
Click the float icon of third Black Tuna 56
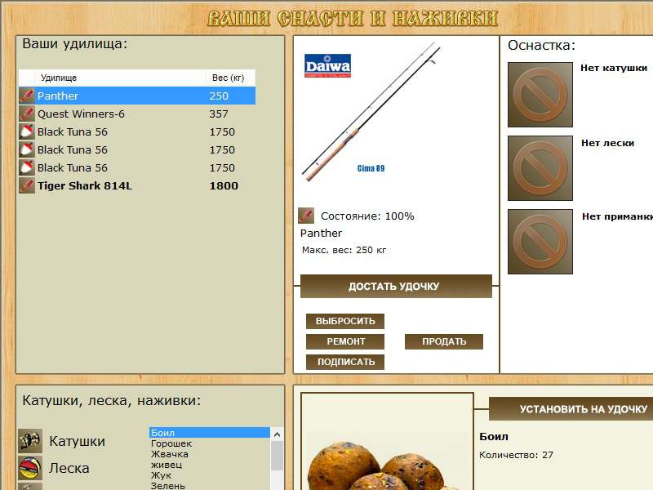27,167
